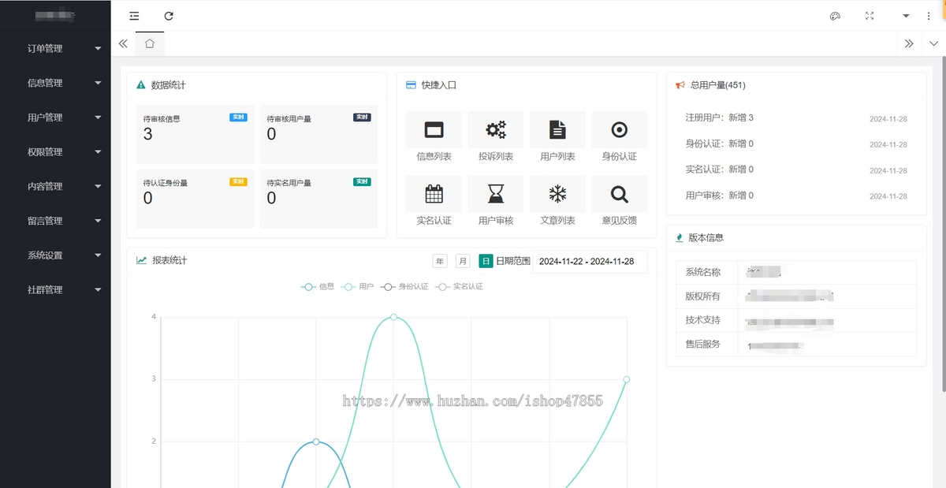Click the last 用户 data point at value 3

627,379
